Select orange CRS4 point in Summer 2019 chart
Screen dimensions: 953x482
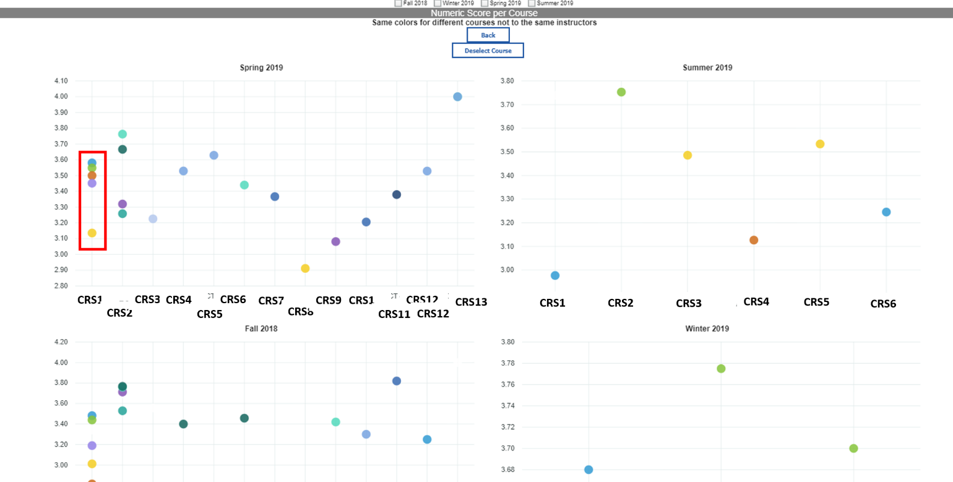754,240
